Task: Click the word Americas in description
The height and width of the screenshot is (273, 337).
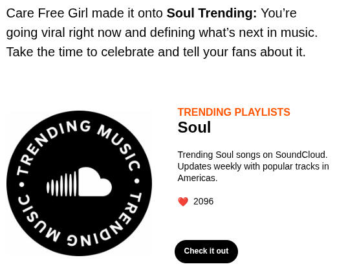Action: [197, 178]
